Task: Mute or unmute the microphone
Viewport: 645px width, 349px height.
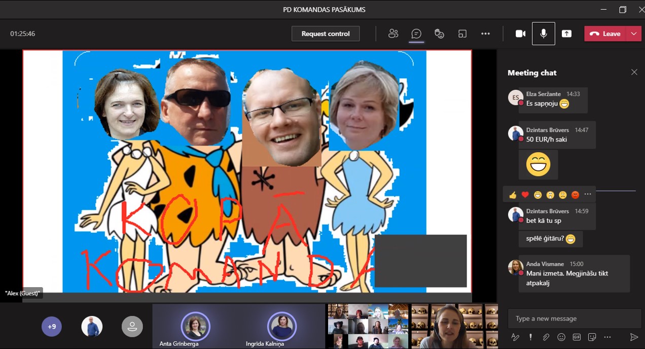Action: click(543, 33)
